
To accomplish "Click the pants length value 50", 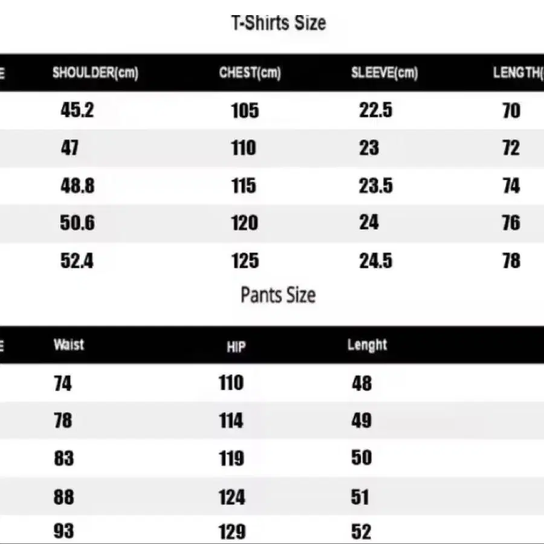I will tap(361, 458).
